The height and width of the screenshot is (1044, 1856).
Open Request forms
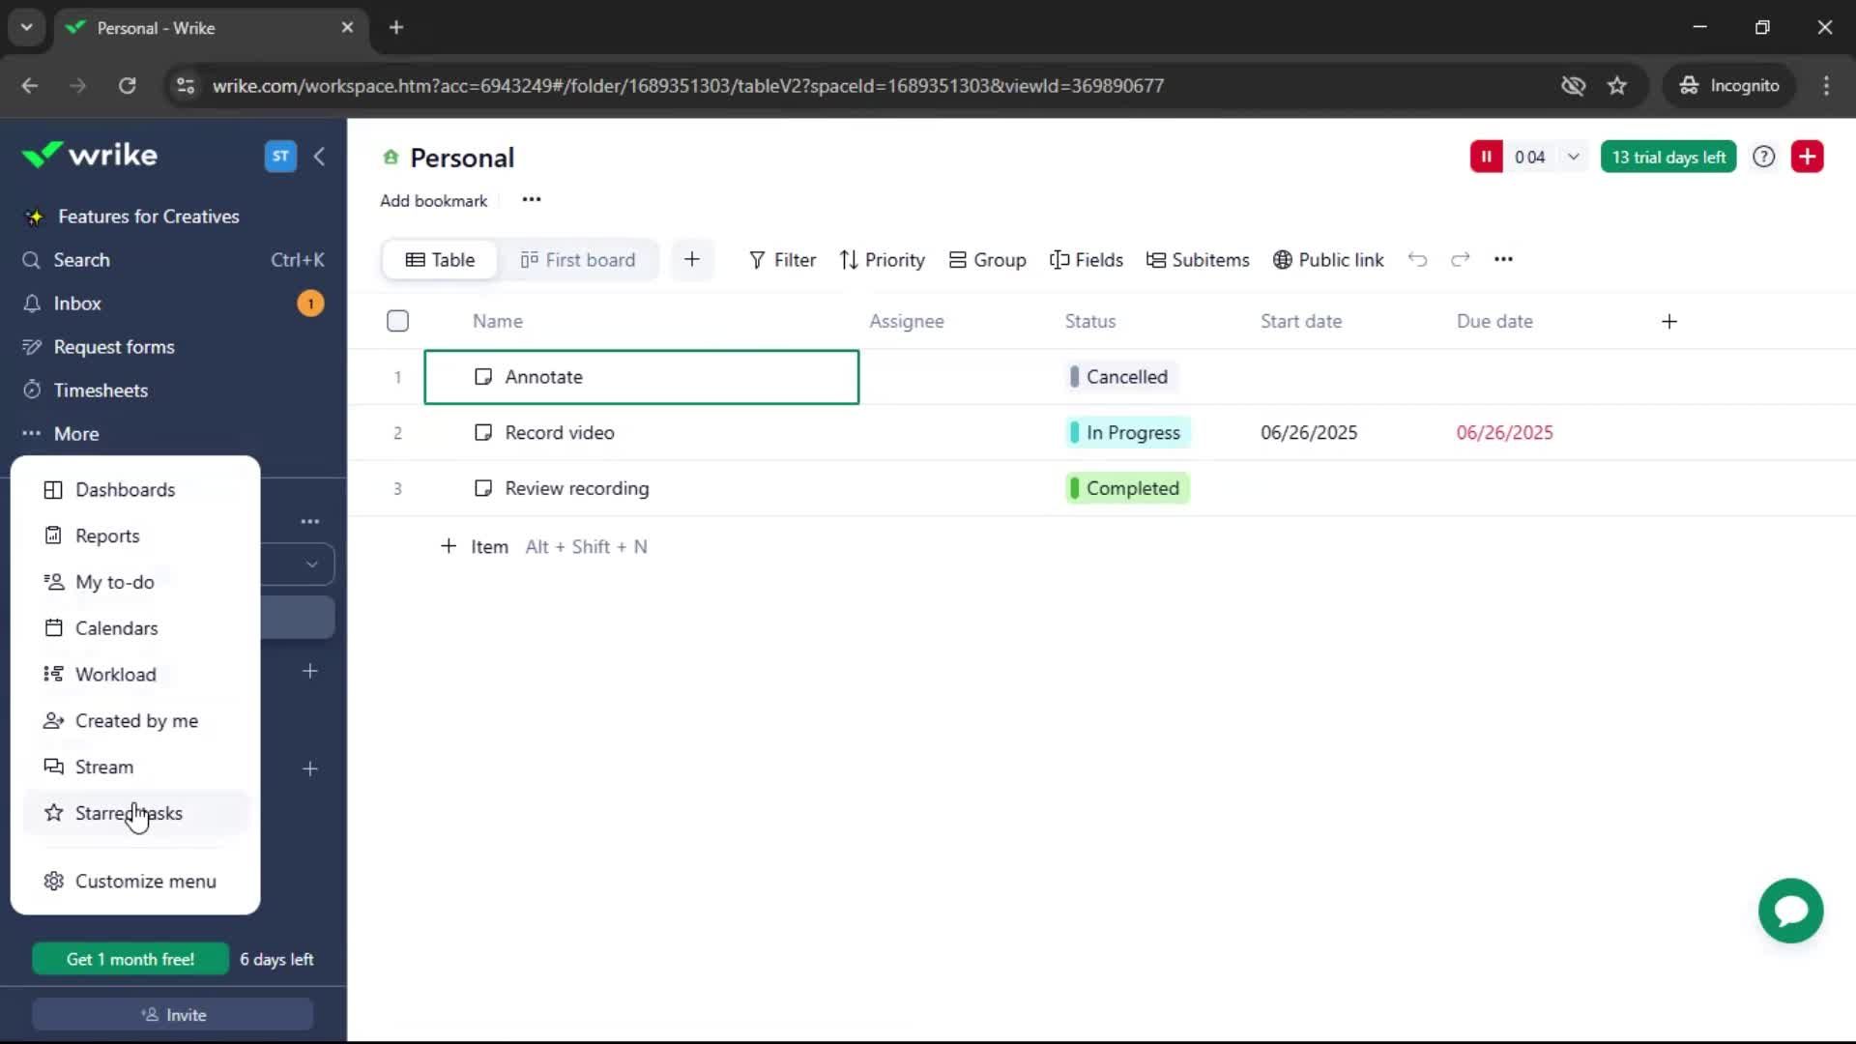(114, 347)
